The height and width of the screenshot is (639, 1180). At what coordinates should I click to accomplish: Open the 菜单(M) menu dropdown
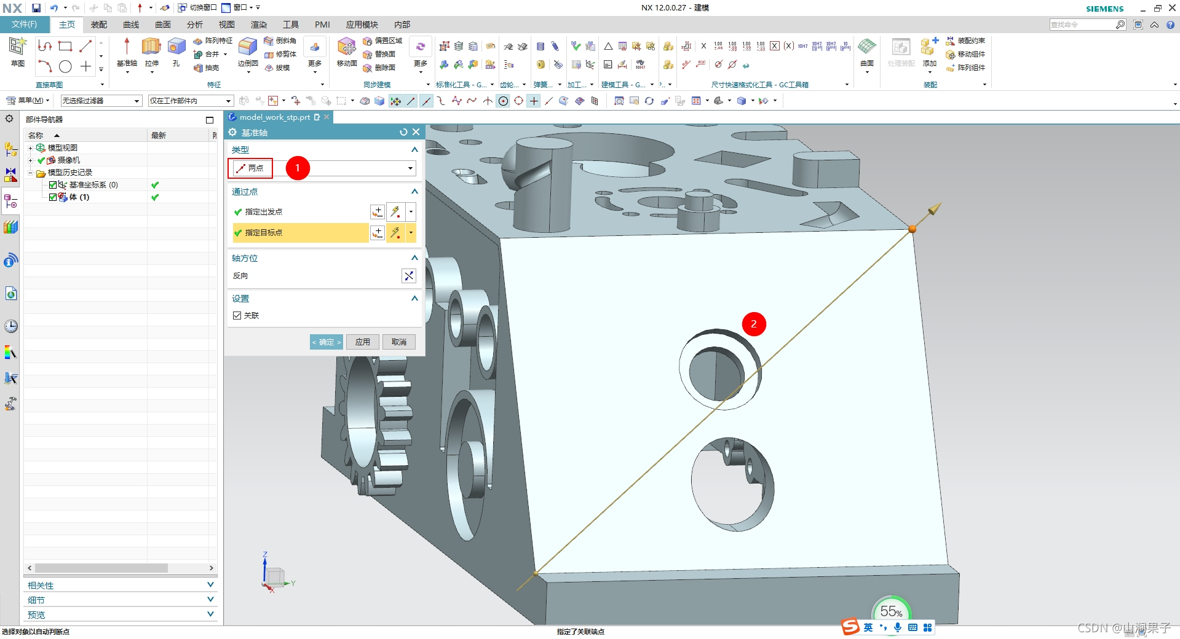coord(28,101)
